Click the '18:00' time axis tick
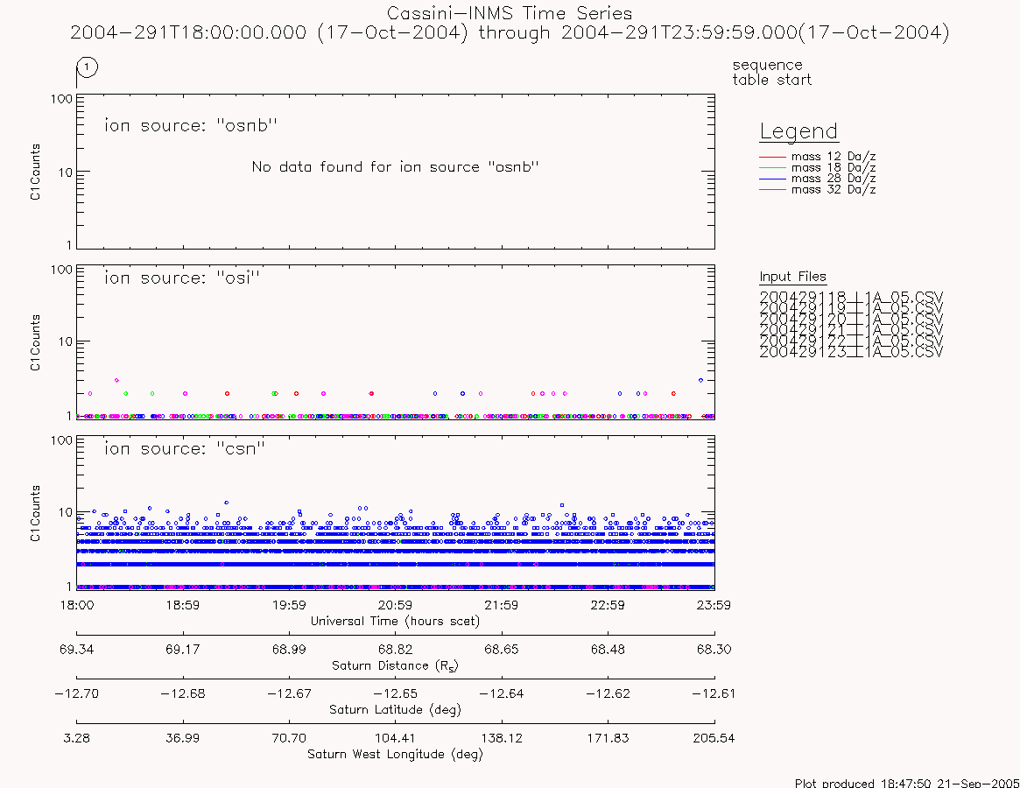The image size is (1020, 788). [77, 605]
